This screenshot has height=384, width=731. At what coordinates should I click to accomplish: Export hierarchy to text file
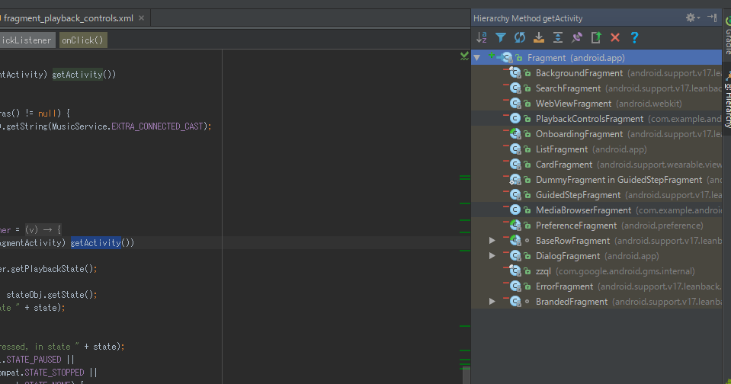pos(596,37)
